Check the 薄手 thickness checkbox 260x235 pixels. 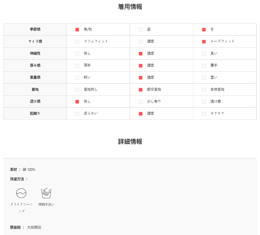pos(77,66)
